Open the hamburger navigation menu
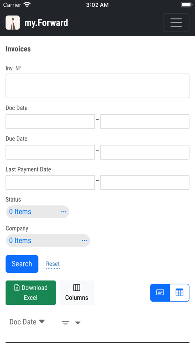 point(176,23)
